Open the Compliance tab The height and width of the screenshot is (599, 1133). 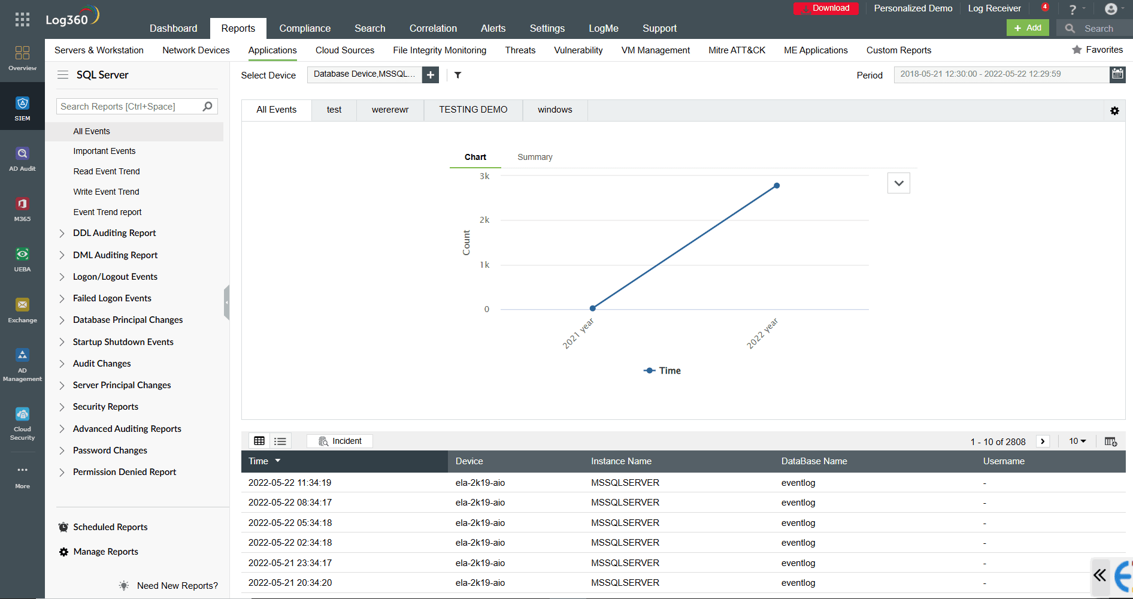click(305, 28)
